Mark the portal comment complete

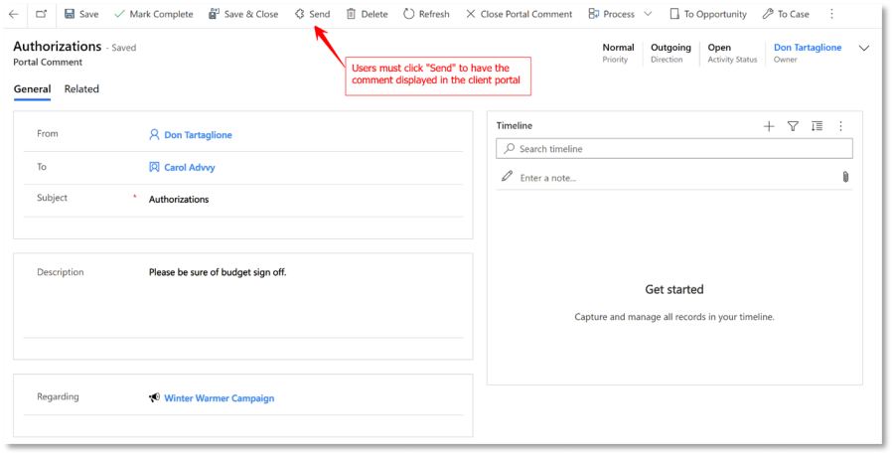click(153, 14)
